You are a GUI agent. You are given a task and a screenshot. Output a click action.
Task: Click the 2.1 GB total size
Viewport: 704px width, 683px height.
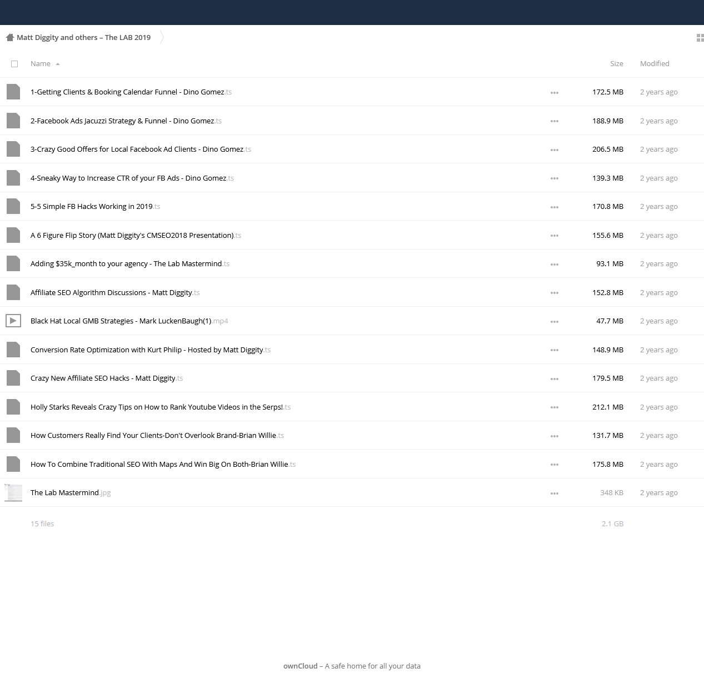pos(612,524)
